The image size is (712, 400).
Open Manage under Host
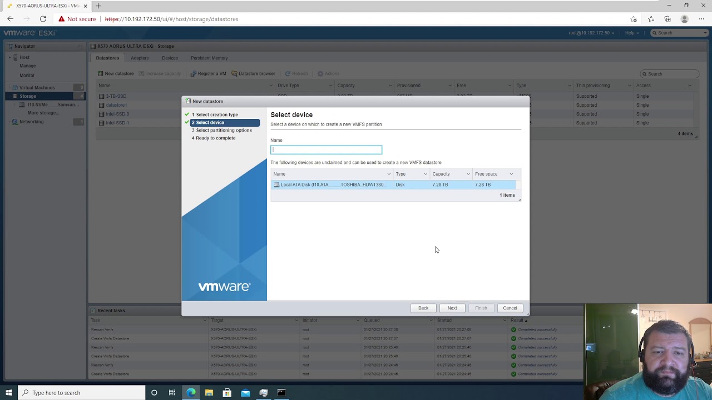(x=28, y=66)
